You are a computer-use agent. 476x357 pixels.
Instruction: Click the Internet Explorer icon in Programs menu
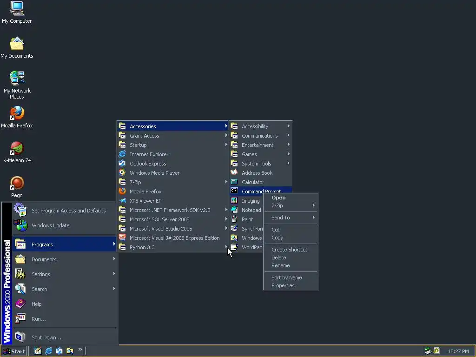coord(122,154)
